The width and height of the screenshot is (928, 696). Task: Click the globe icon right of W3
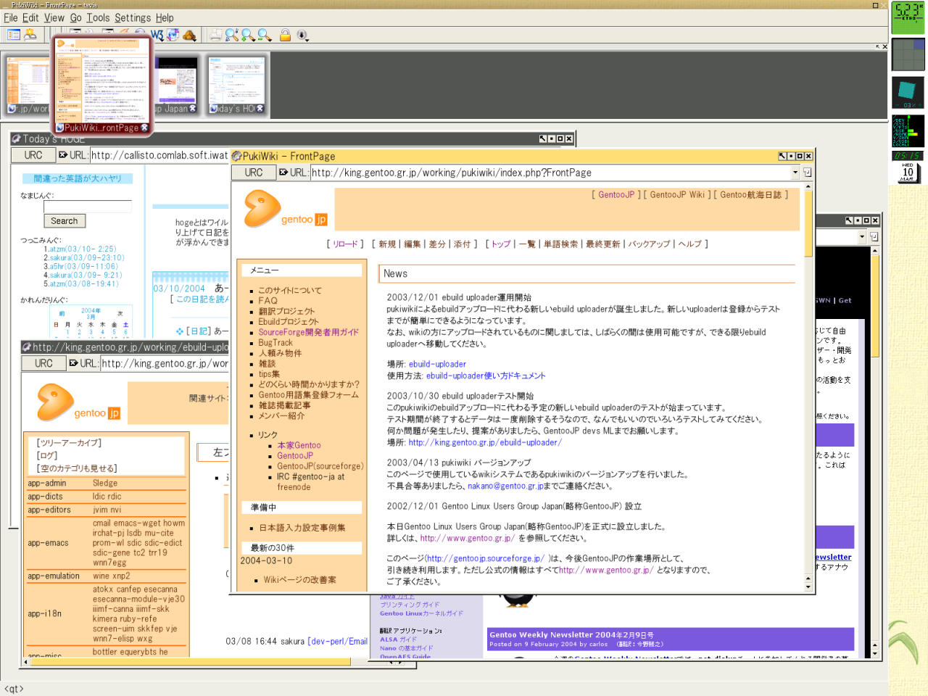tap(173, 34)
